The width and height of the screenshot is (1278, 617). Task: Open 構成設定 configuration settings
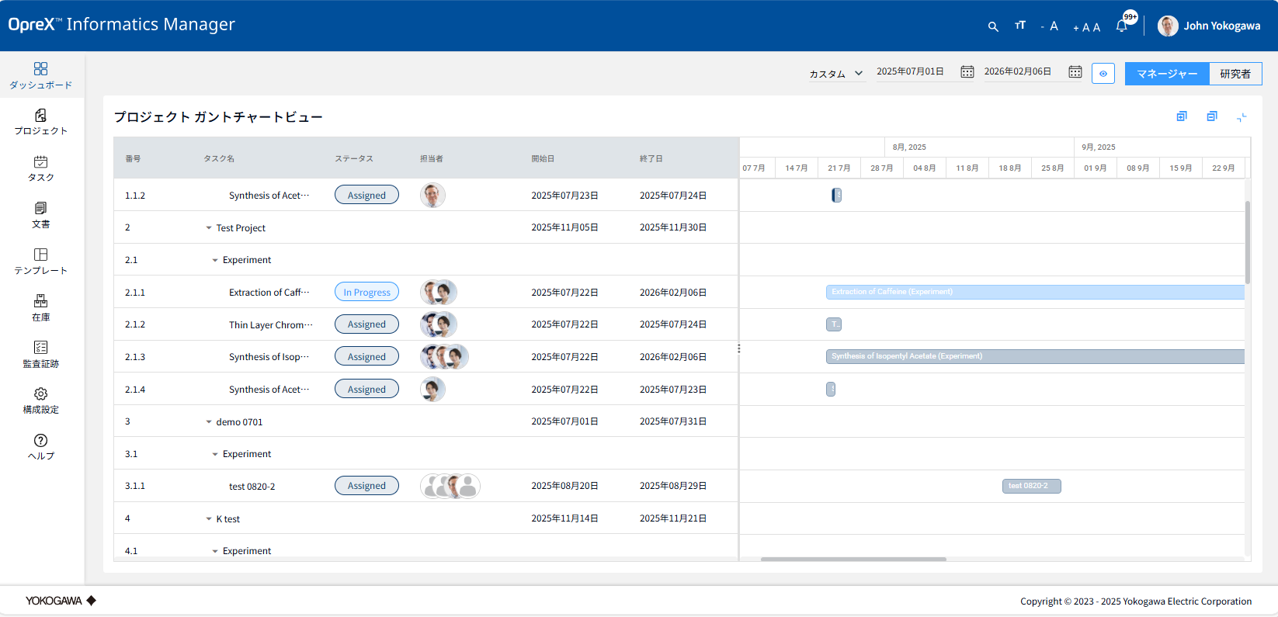click(41, 400)
